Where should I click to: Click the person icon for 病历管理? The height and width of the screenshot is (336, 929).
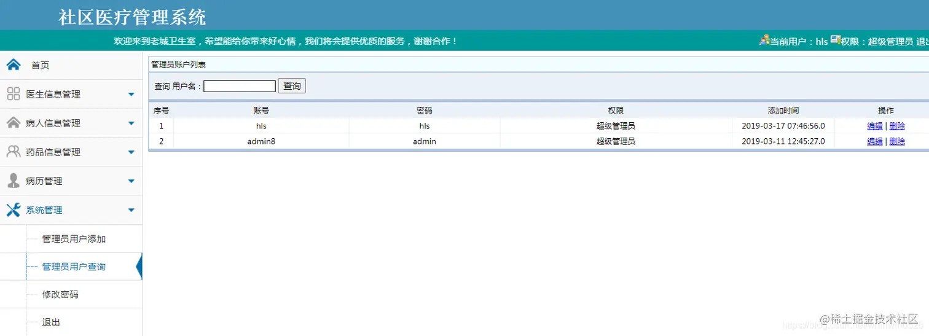[x=14, y=180]
